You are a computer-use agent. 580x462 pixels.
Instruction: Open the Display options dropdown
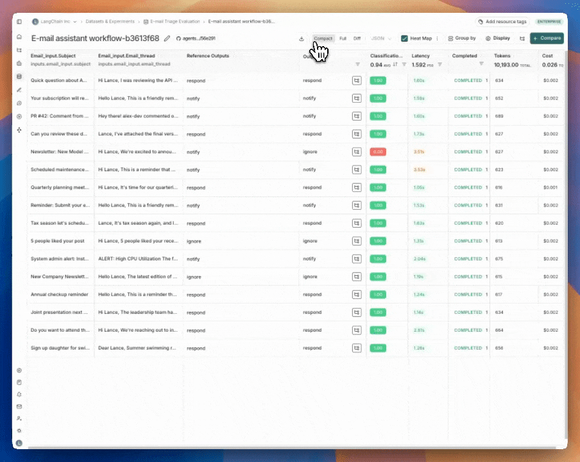(x=497, y=38)
